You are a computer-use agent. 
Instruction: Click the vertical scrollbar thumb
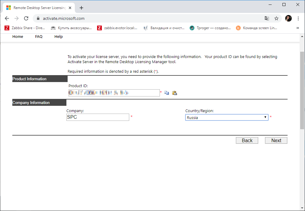point(302,90)
